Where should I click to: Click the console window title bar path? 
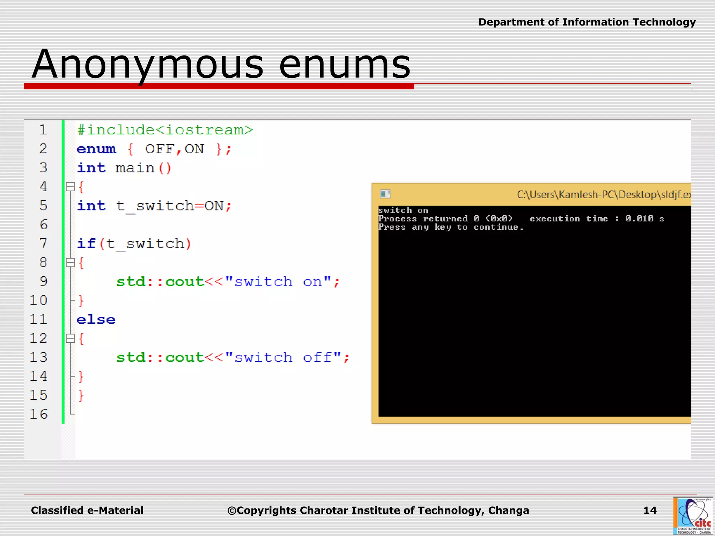click(x=603, y=194)
